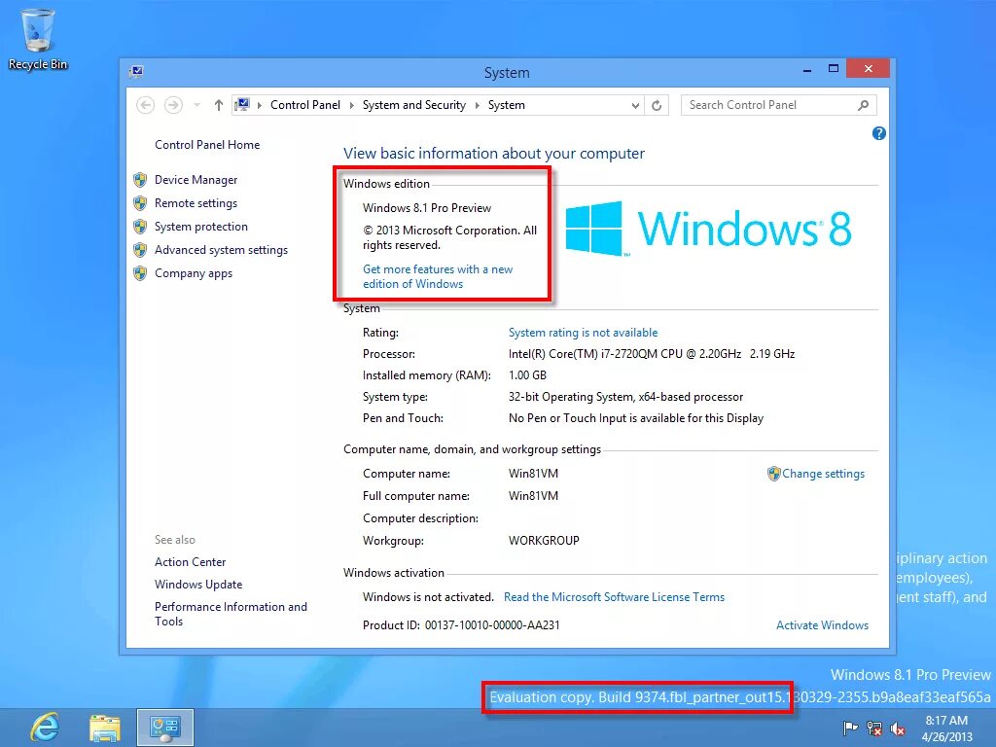Click the shield icon beside Advanced system settings
The image size is (996, 747).
coord(140,250)
